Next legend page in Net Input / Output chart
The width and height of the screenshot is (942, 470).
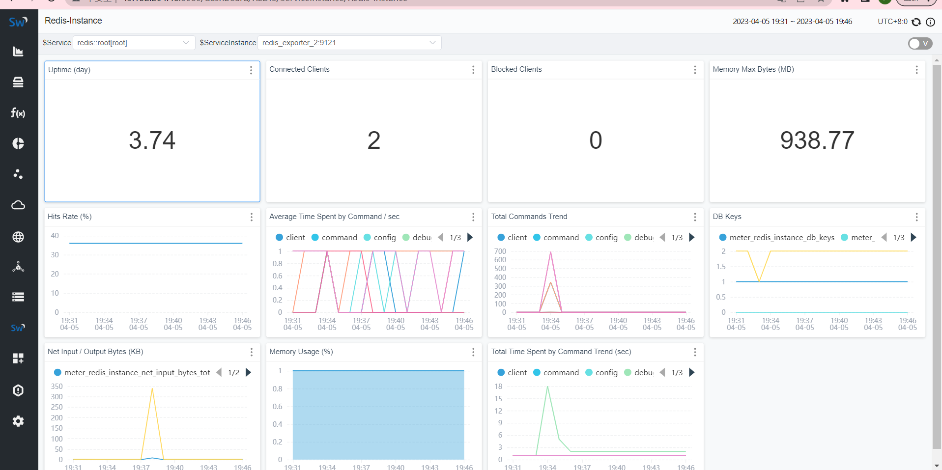tap(248, 372)
